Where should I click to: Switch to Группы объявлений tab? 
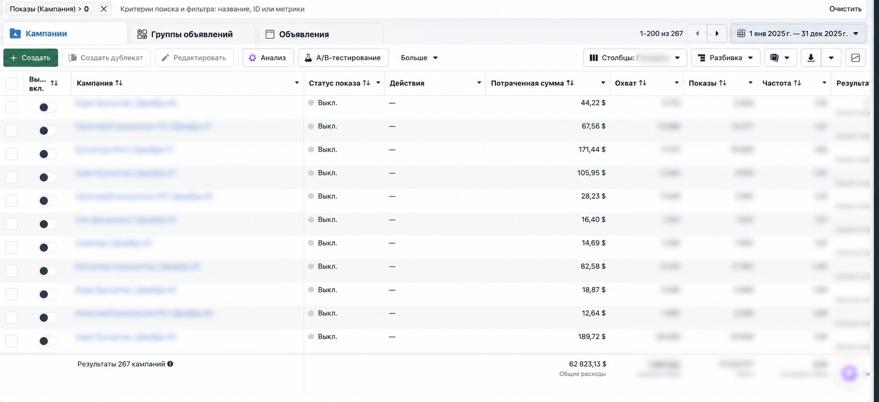[x=192, y=34]
